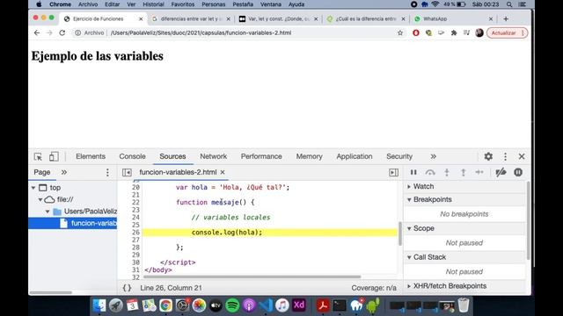Open the Chrome profile avatar
The width and height of the screenshot is (563, 316).
click(x=479, y=32)
